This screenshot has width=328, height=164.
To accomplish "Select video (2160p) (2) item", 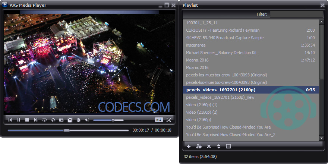I will point(250,112).
